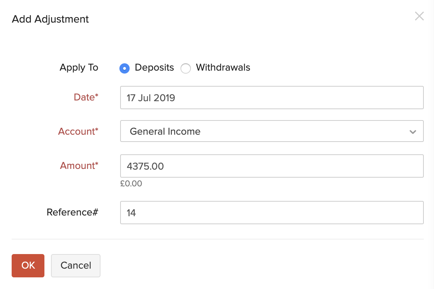This screenshot has width=434, height=289.
Task: Select the Withdrawals radio button
Action: pyautogui.click(x=186, y=68)
